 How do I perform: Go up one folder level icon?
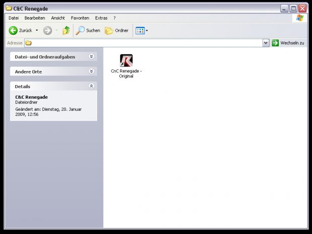coord(66,30)
